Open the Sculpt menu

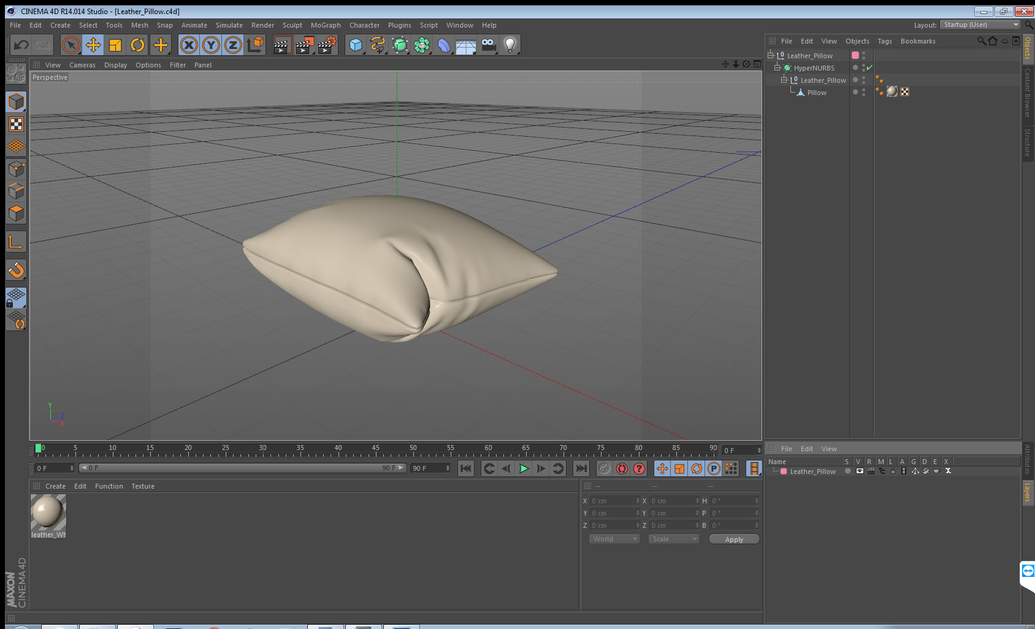pyautogui.click(x=292, y=25)
